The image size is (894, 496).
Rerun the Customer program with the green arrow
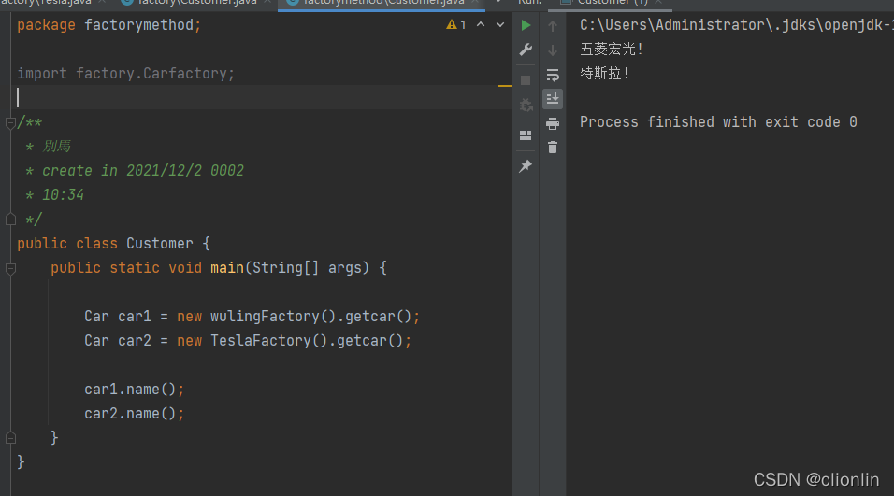tap(526, 25)
